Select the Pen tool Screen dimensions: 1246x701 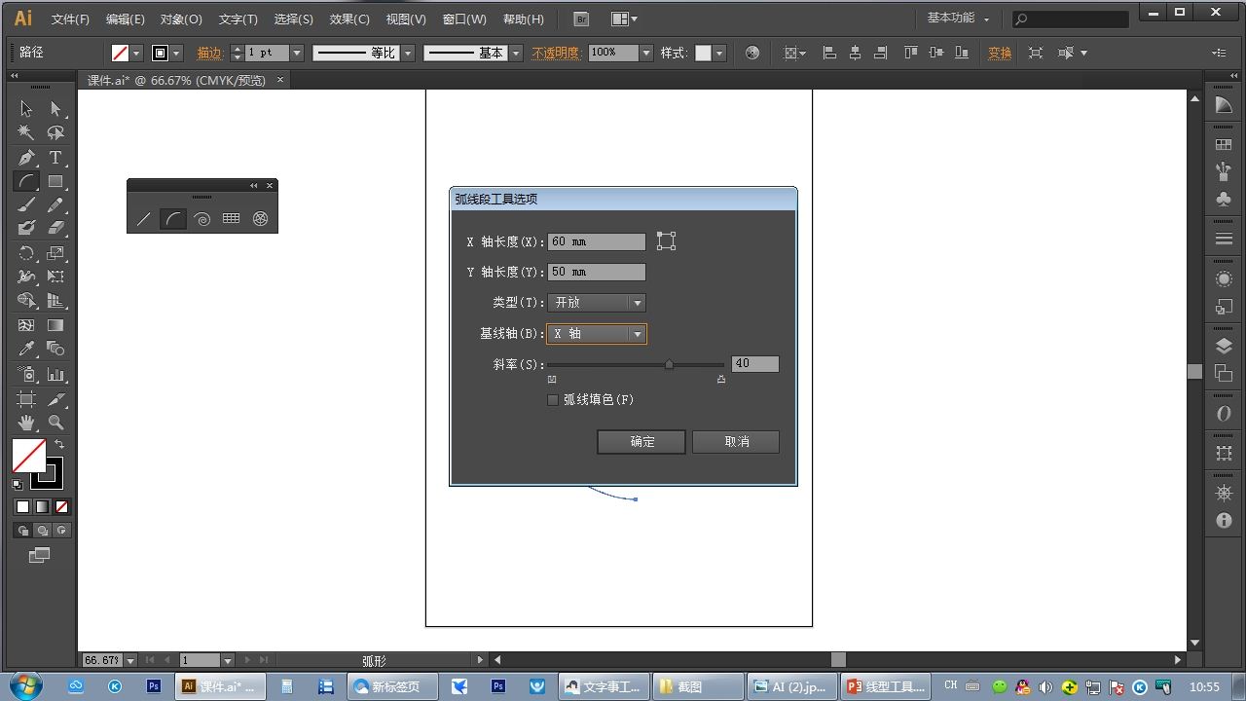coord(26,158)
